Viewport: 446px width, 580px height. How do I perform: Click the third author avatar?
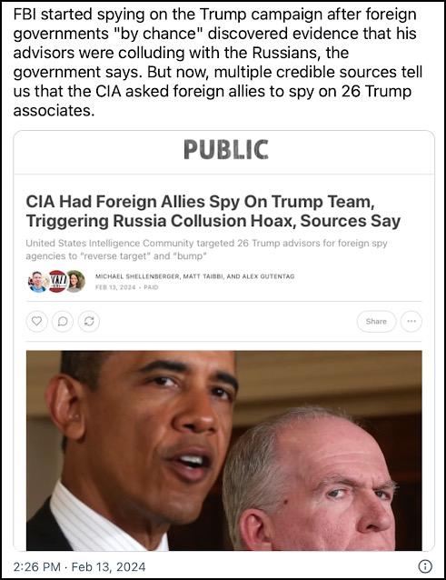(75, 281)
